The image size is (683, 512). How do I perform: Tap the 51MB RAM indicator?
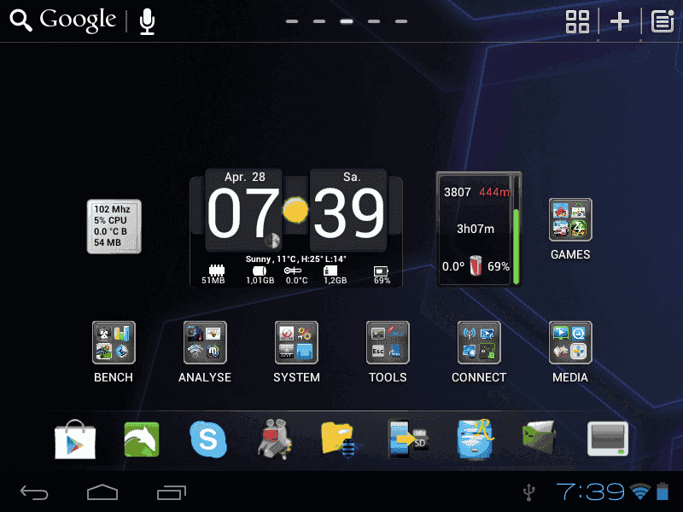click(x=213, y=275)
